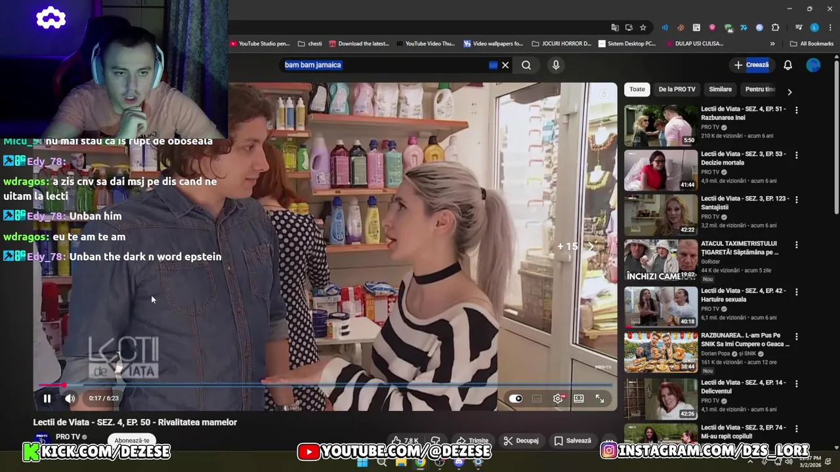Open Windows Start button in taskbar
Image resolution: width=840 pixels, height=472 pixels.
(362, 462)
